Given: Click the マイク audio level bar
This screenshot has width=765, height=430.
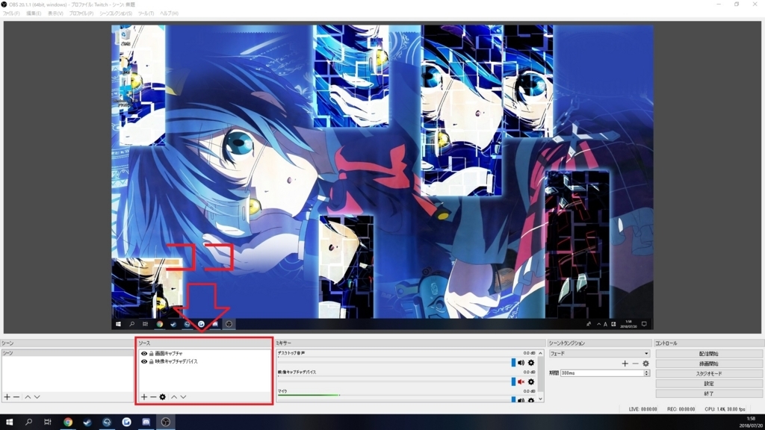Looking at the screenshot, I should coord(406,395).
